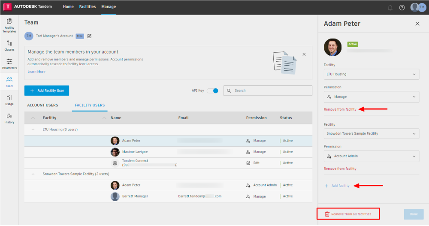Click Maxime Lavigne avatar
The height and width of the screenshot is (226, 429).
point(115,152)
